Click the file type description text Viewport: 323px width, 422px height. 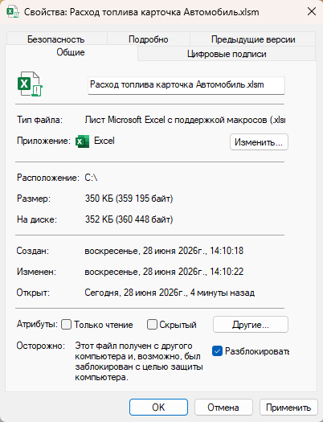(x=185, y=120)
